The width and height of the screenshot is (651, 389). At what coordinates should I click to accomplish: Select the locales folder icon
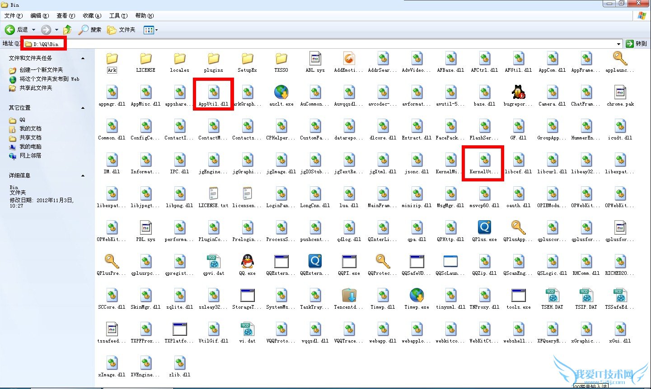pyautogui.click(x=179, y=58)
